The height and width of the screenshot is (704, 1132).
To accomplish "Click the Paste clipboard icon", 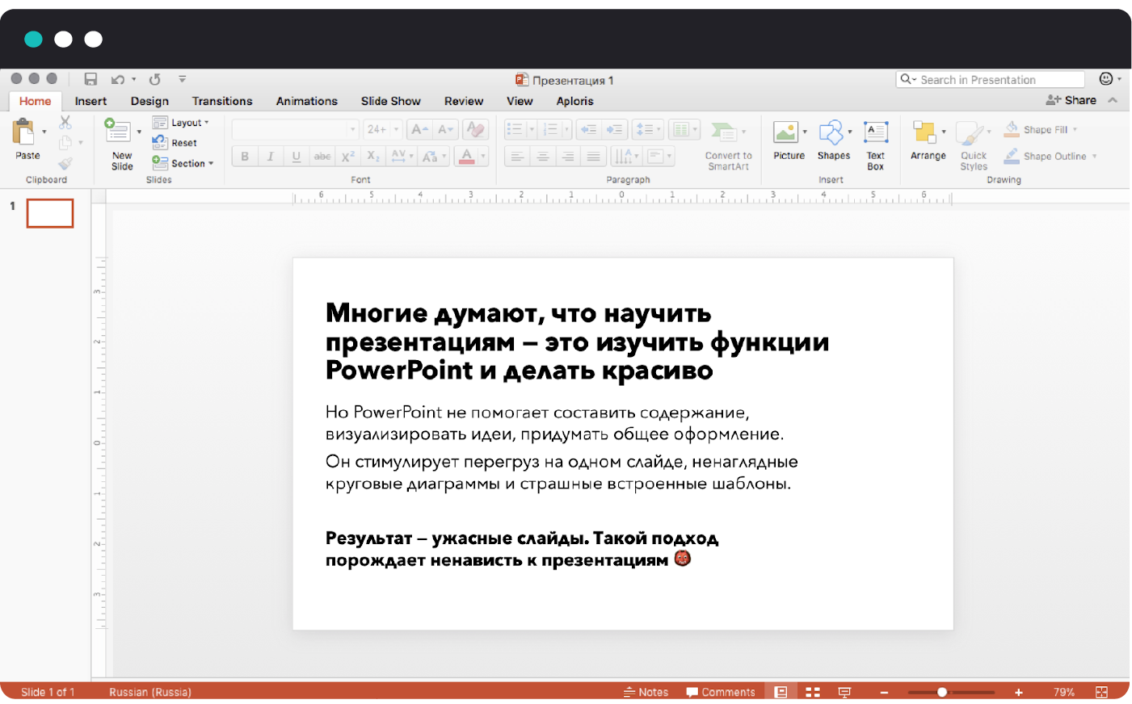I will pos(24,132).
